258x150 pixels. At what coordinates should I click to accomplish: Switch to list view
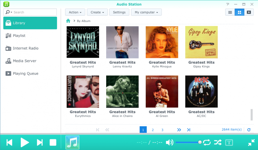[x=230, y=12]
